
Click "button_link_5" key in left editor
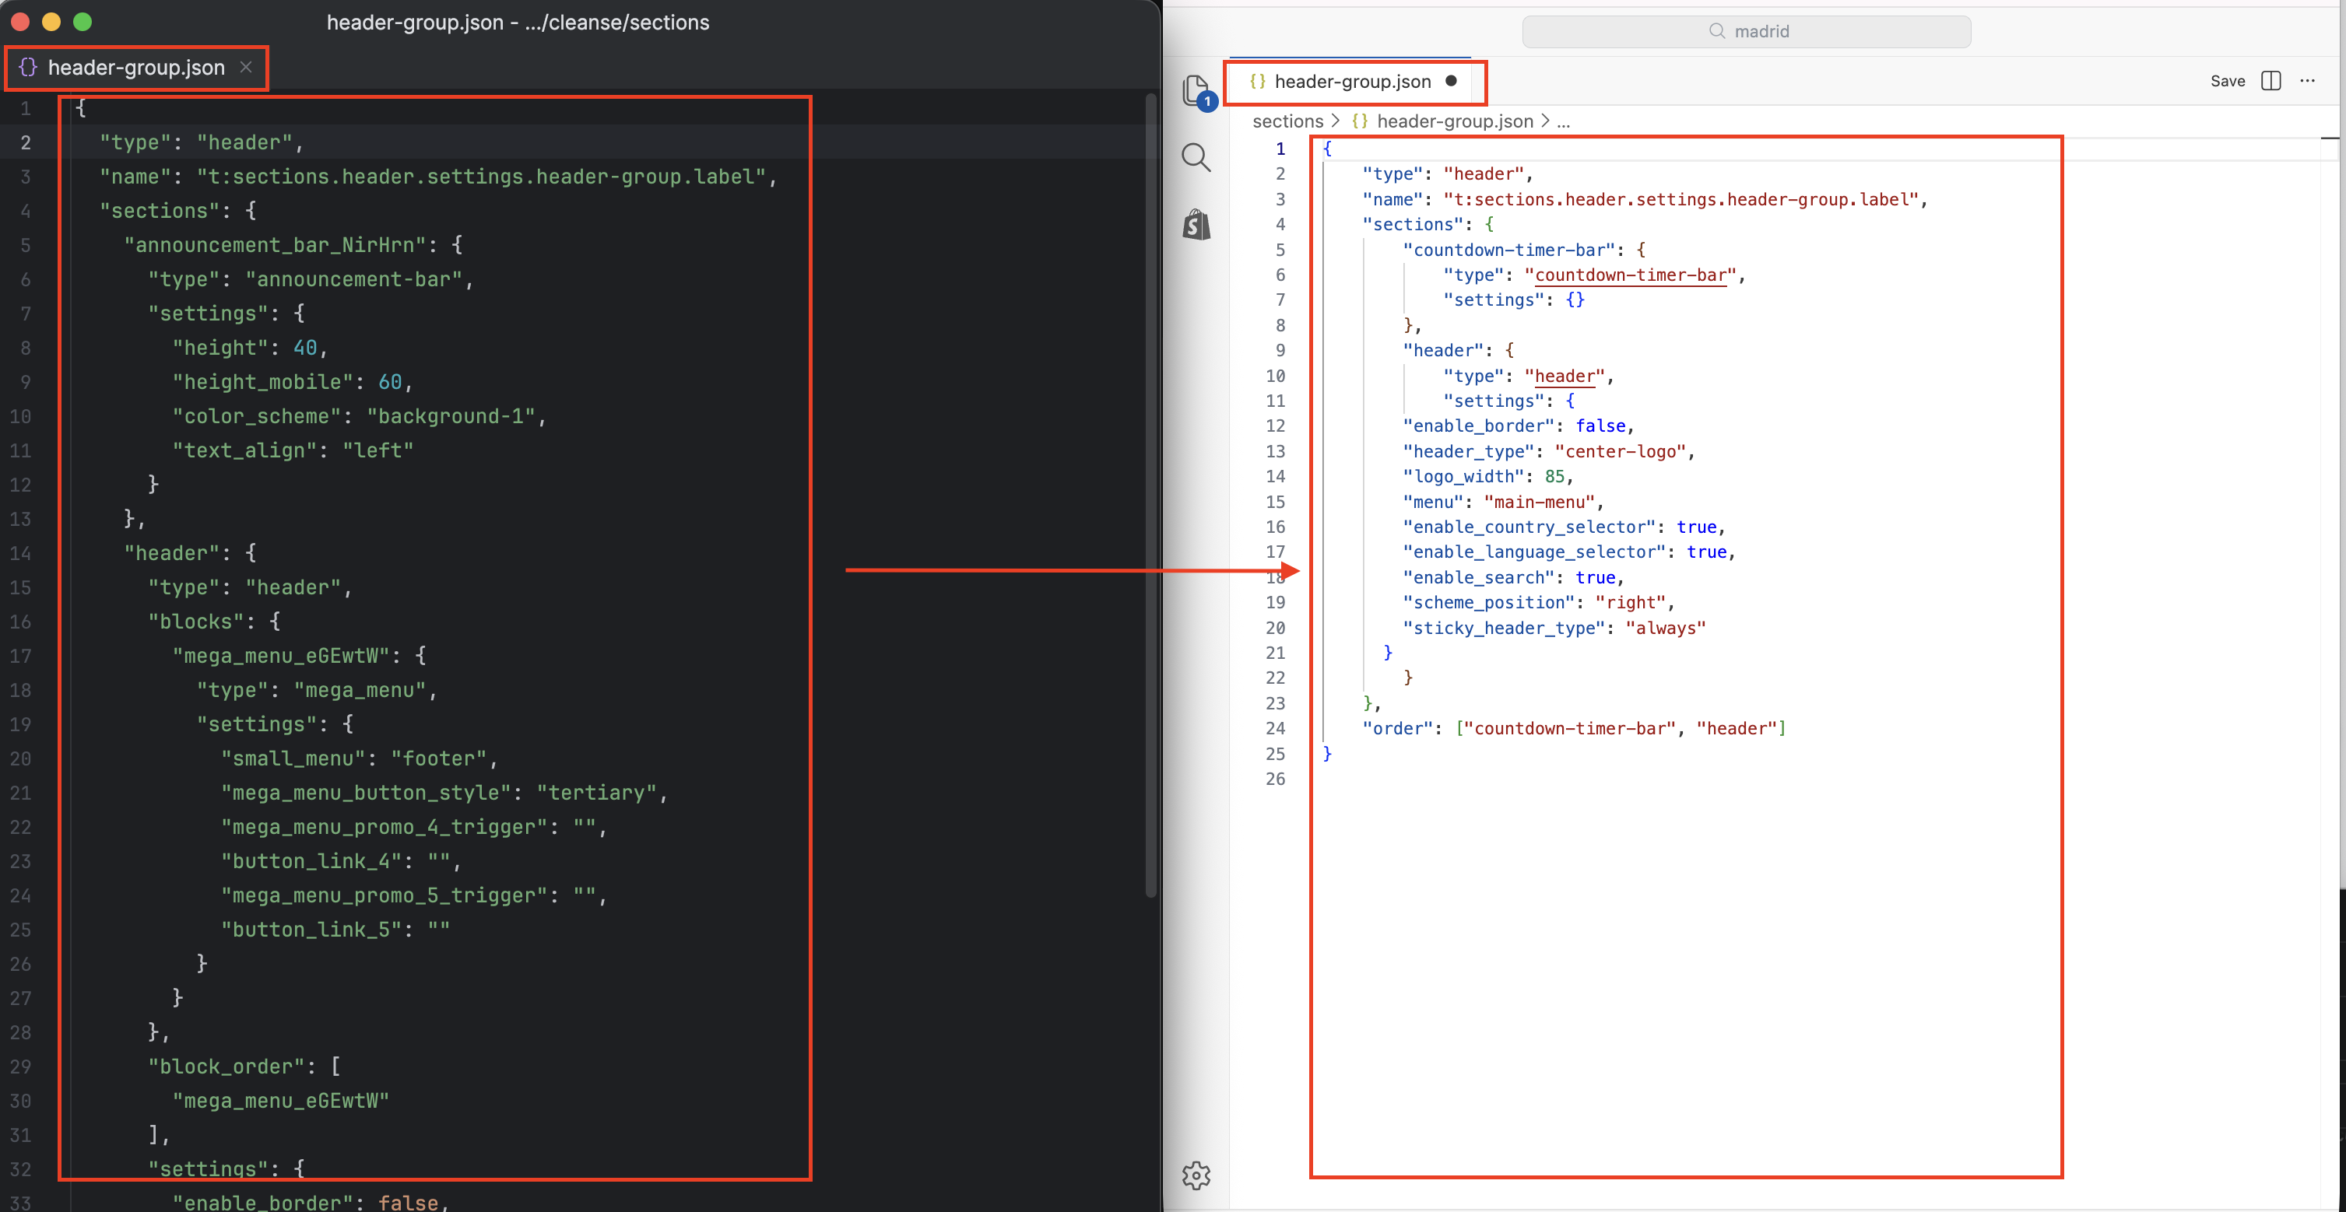pyautogui.click(x=311, y=930)
